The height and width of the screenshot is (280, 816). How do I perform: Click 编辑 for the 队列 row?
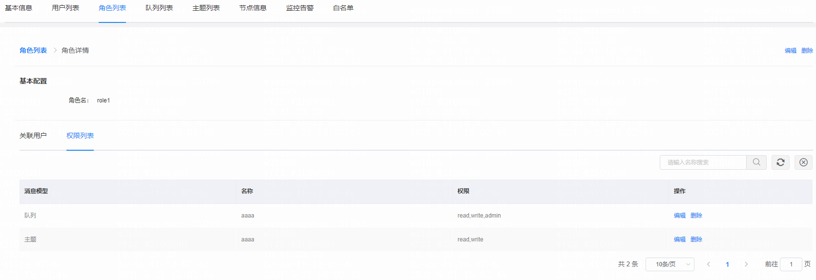click(x=680, y=216)
